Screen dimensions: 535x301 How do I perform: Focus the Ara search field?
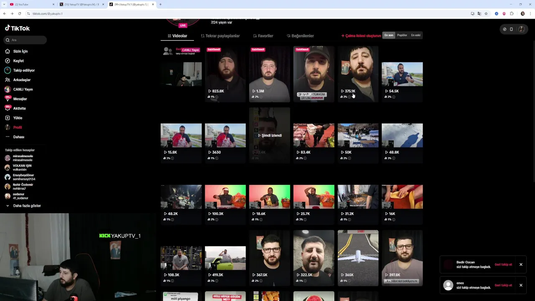[x=25, y=40]
